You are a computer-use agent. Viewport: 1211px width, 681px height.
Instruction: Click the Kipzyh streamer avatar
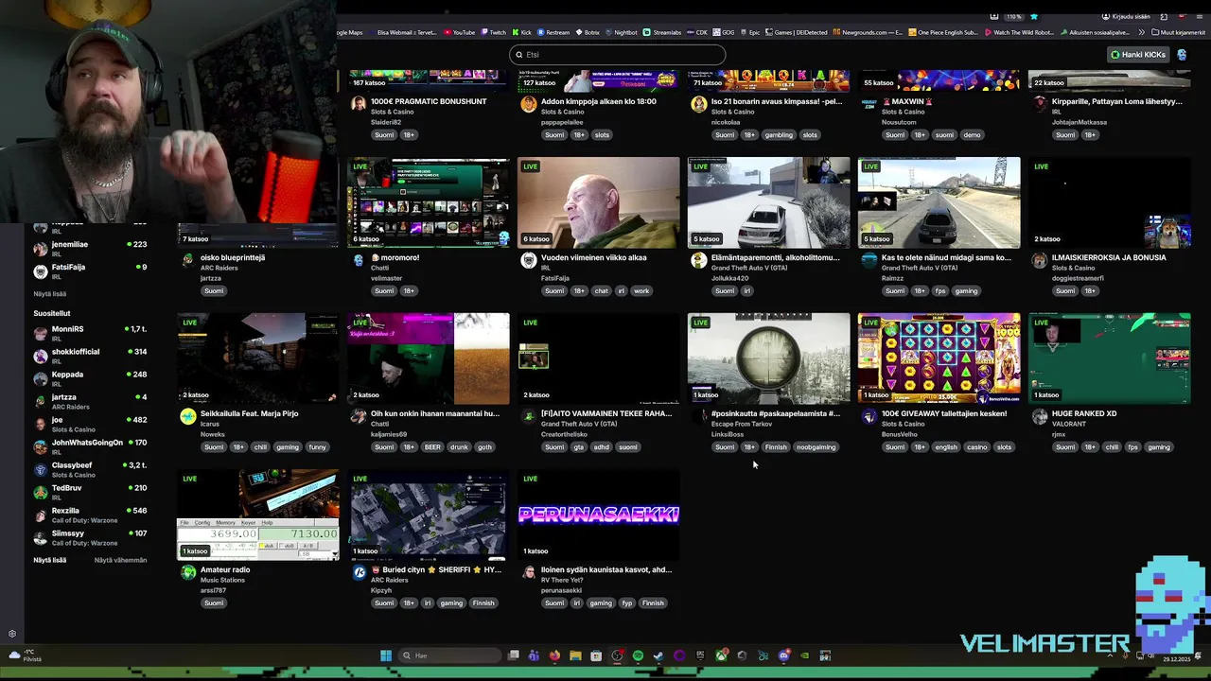tap(359, 572)
